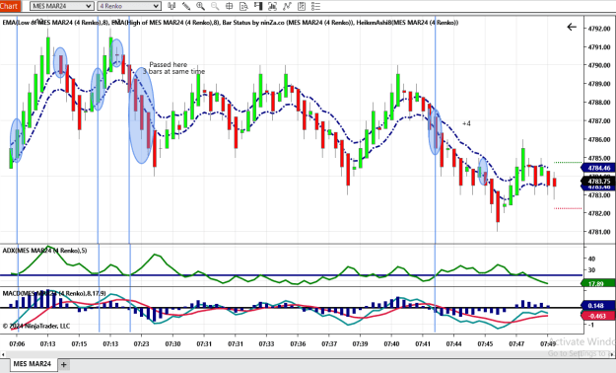Click the 07:40 time axis label
Screen dimensions: 616x373
click(x=391, y=343)
